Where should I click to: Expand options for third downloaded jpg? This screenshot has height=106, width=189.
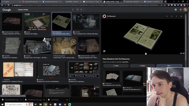[67, 100]
